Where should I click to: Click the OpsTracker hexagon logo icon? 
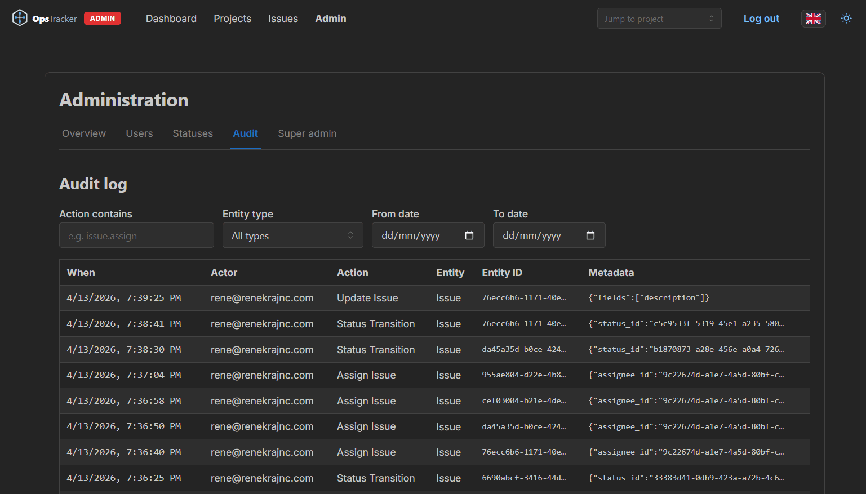point(20,17)
